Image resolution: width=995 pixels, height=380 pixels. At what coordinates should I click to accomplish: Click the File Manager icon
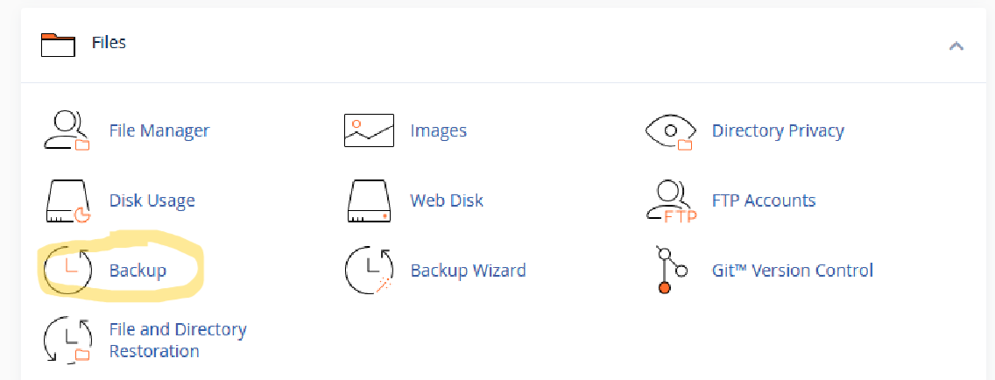[x=67, y=130]
